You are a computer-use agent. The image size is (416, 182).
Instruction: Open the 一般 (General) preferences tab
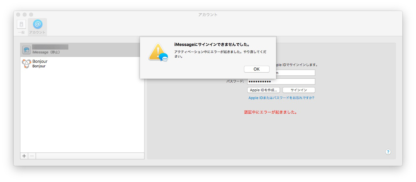pos(21,27)
